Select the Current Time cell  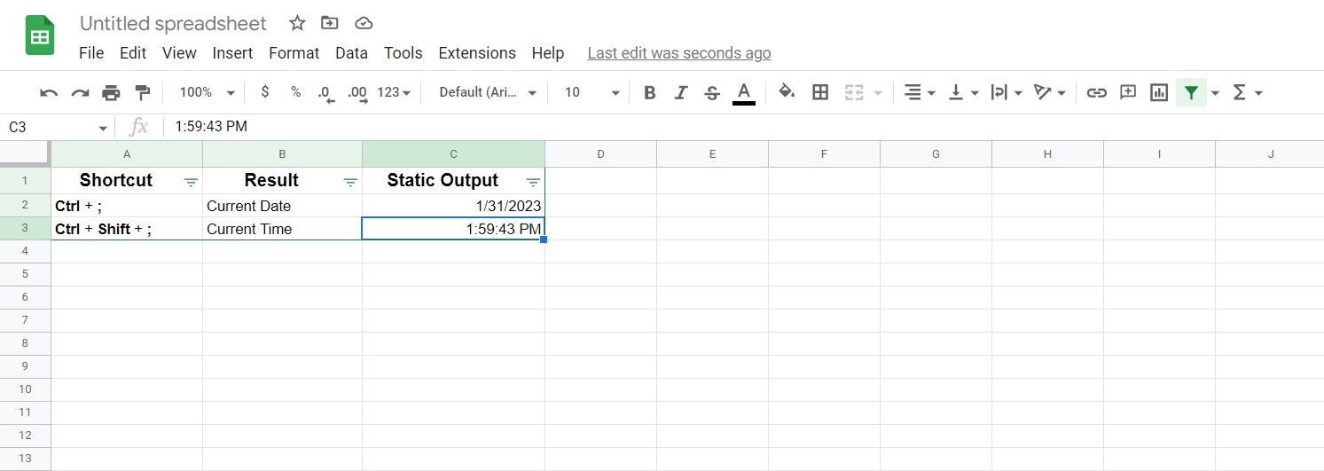tap(282, 229)
